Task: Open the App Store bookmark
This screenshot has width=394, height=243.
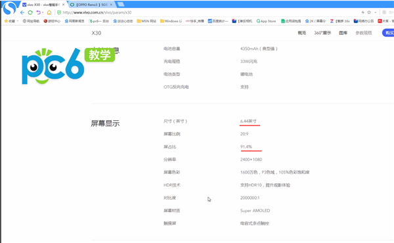Action: click(266, 21)
